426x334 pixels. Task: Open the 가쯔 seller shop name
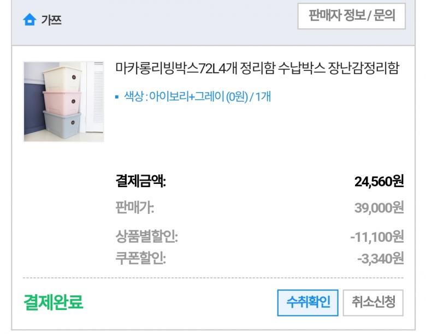pyautogui.click(x=51, y=21)
